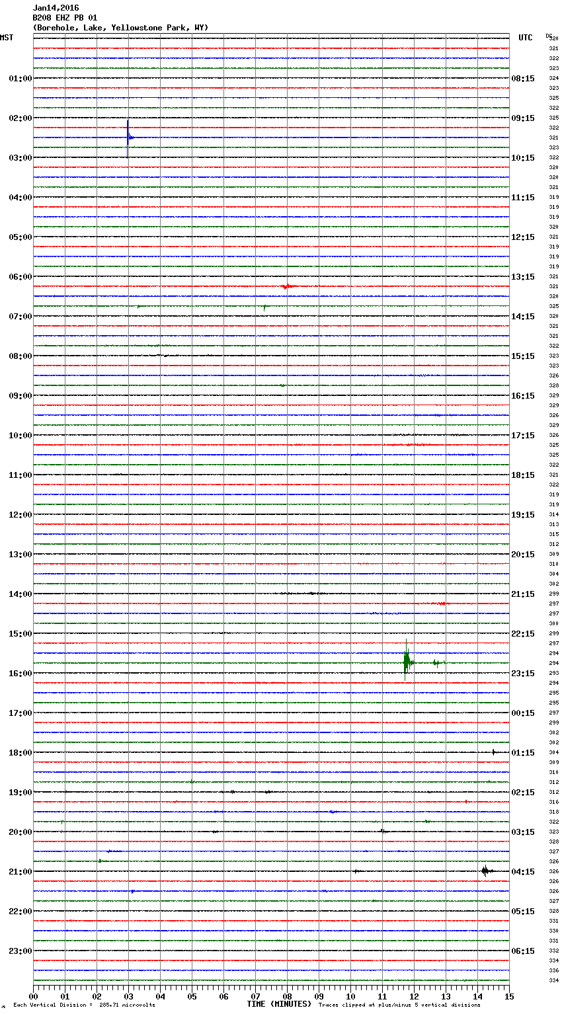Select the 23:00 MST time label

click(x=20, y=951)
